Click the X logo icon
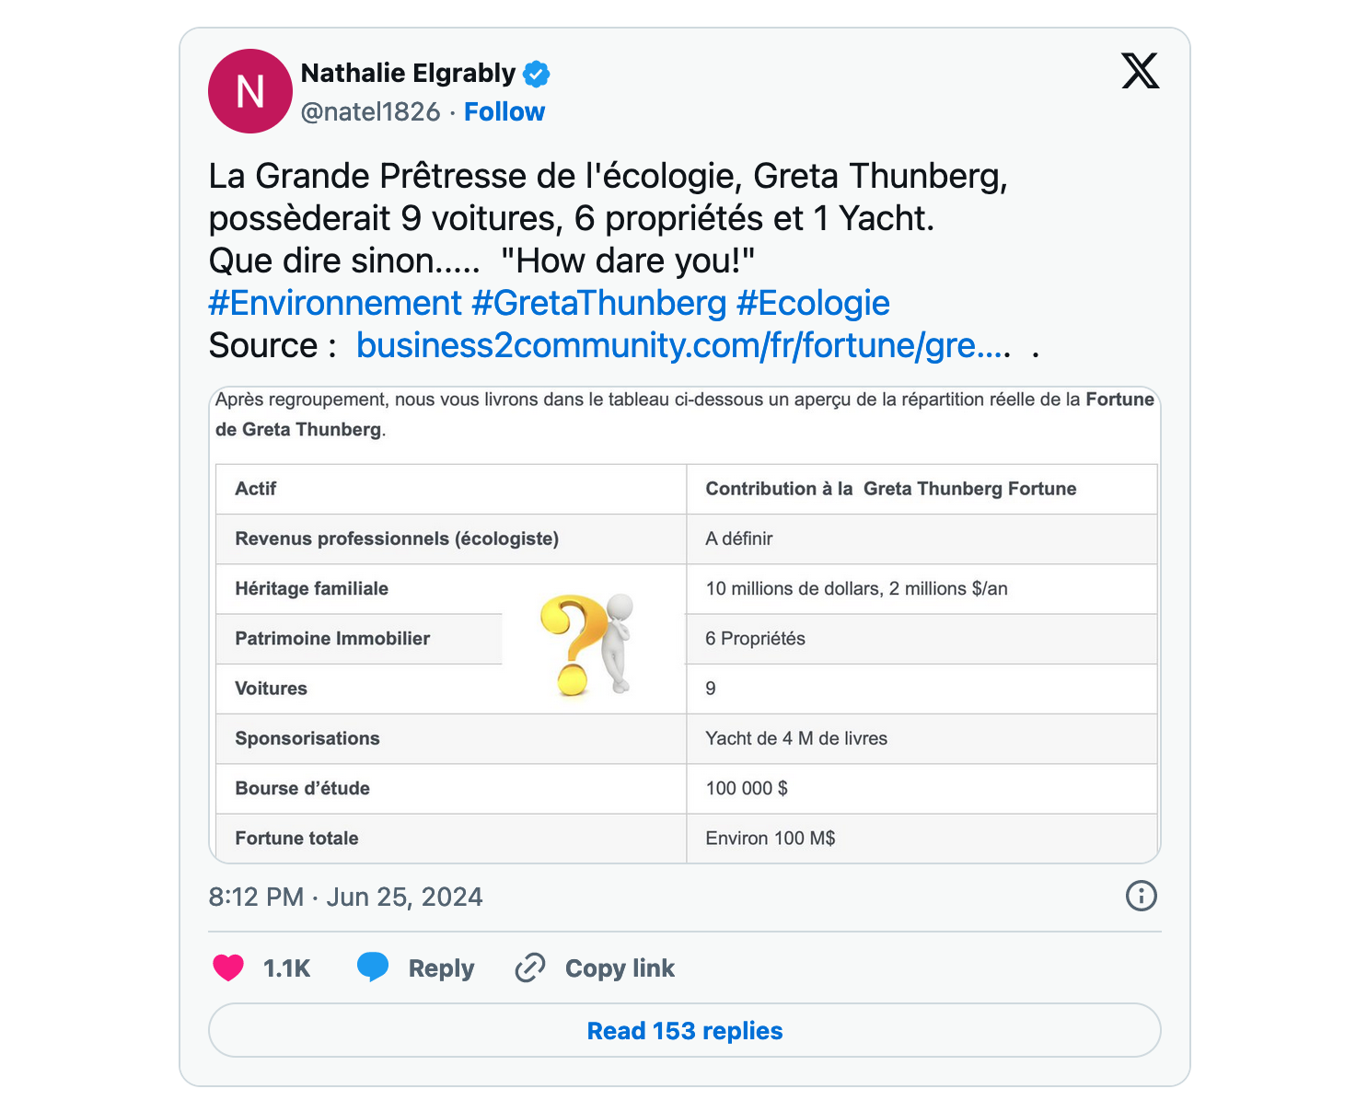Screen dimensions: 1368x1112 coord(1140,71)
